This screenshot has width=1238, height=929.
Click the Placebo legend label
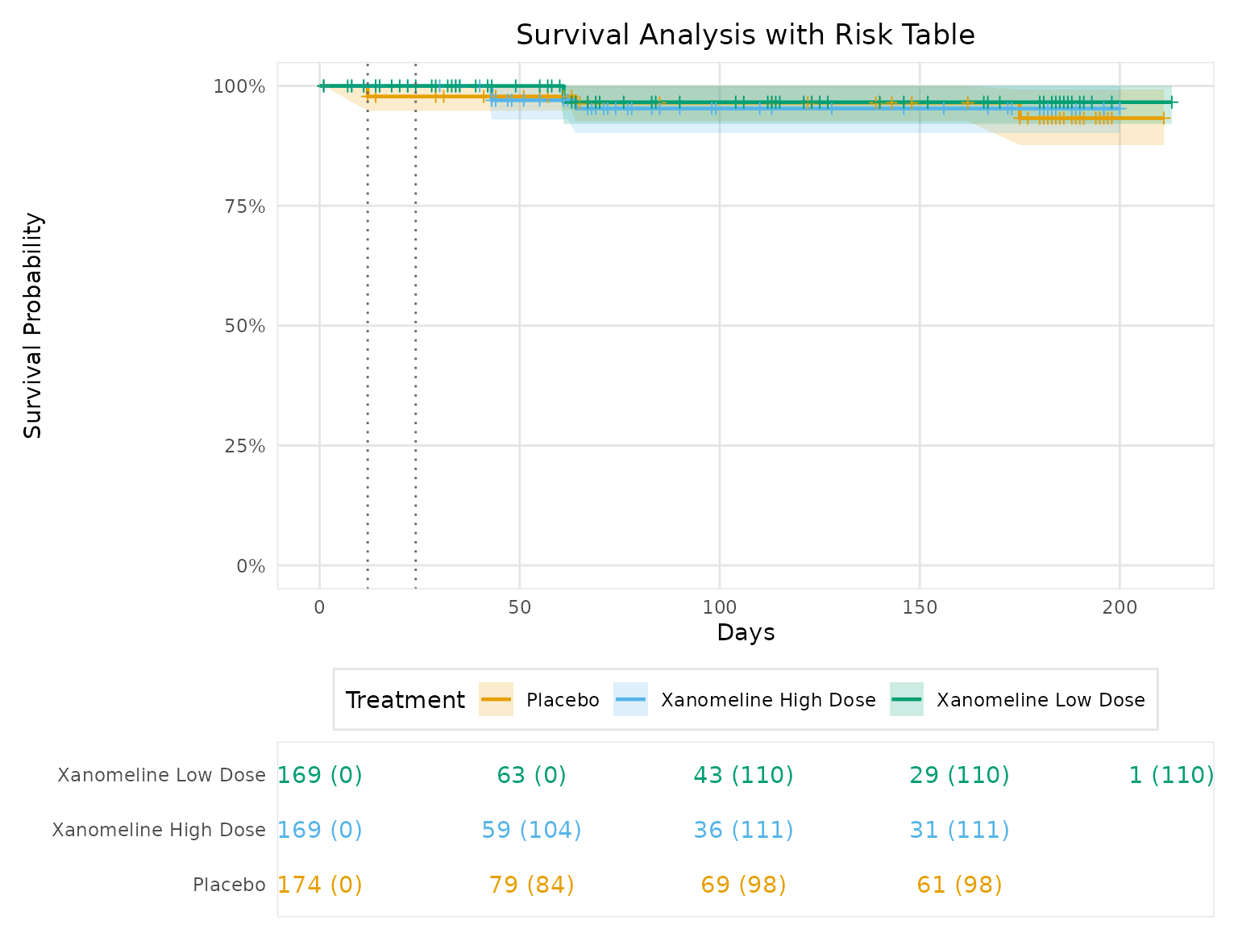coord(563,700)
